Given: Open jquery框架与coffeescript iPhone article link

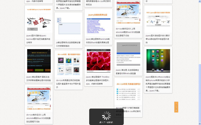Looking at the screenshot, I should point(158,84).
